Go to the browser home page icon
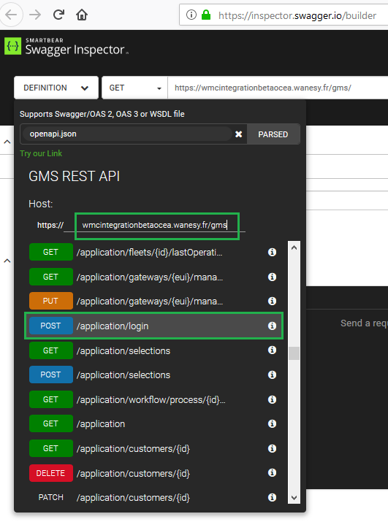Screen dimensions: 388x522 (x=82, y=15)
